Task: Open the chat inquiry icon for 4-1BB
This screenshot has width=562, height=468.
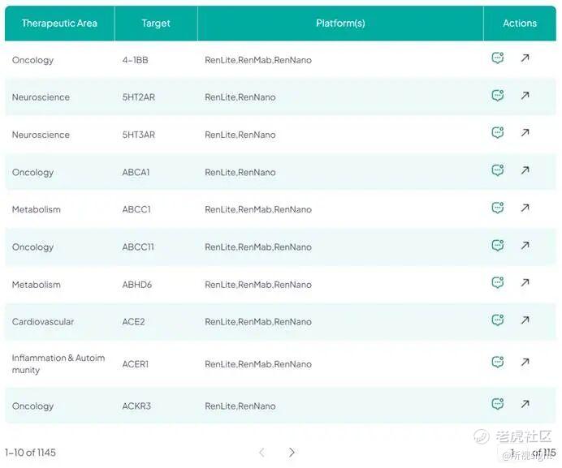Action: (498, 58)
